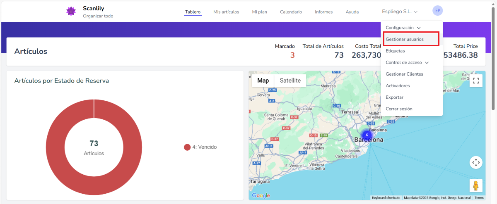Select the Street View pegman icon
The width and height of the screenshot is (497, 204).
pos(476,185)
